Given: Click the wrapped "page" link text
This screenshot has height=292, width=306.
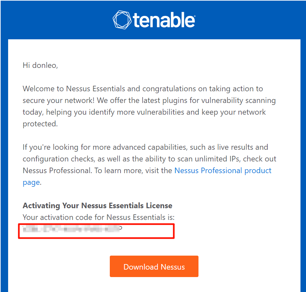Looking at the screenshot, I should click(x=31, y=182).
